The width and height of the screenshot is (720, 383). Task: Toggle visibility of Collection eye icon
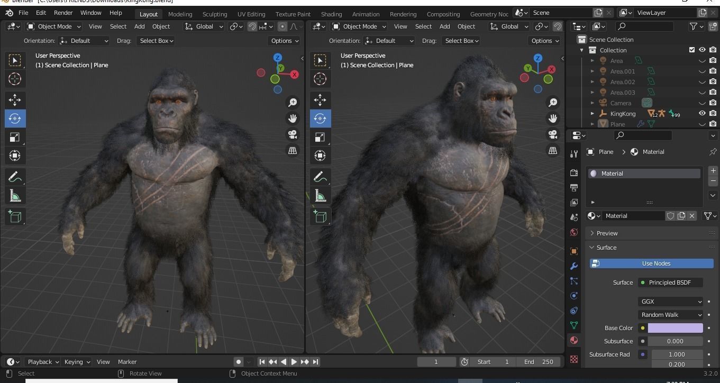pyautogui.click(x=702, y=50)
